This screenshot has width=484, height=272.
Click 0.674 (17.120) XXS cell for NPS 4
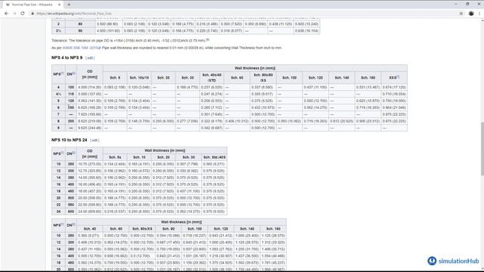coord(394,88)
